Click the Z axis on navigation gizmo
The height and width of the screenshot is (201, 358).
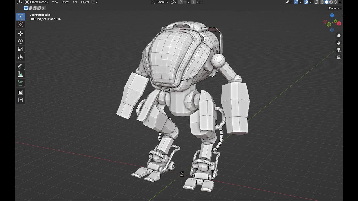(332, 15)
